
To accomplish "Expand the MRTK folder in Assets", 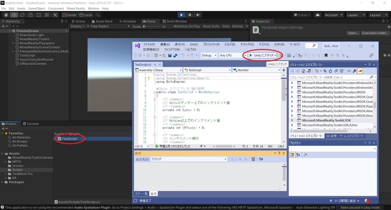I will click(x=6, y=161).
